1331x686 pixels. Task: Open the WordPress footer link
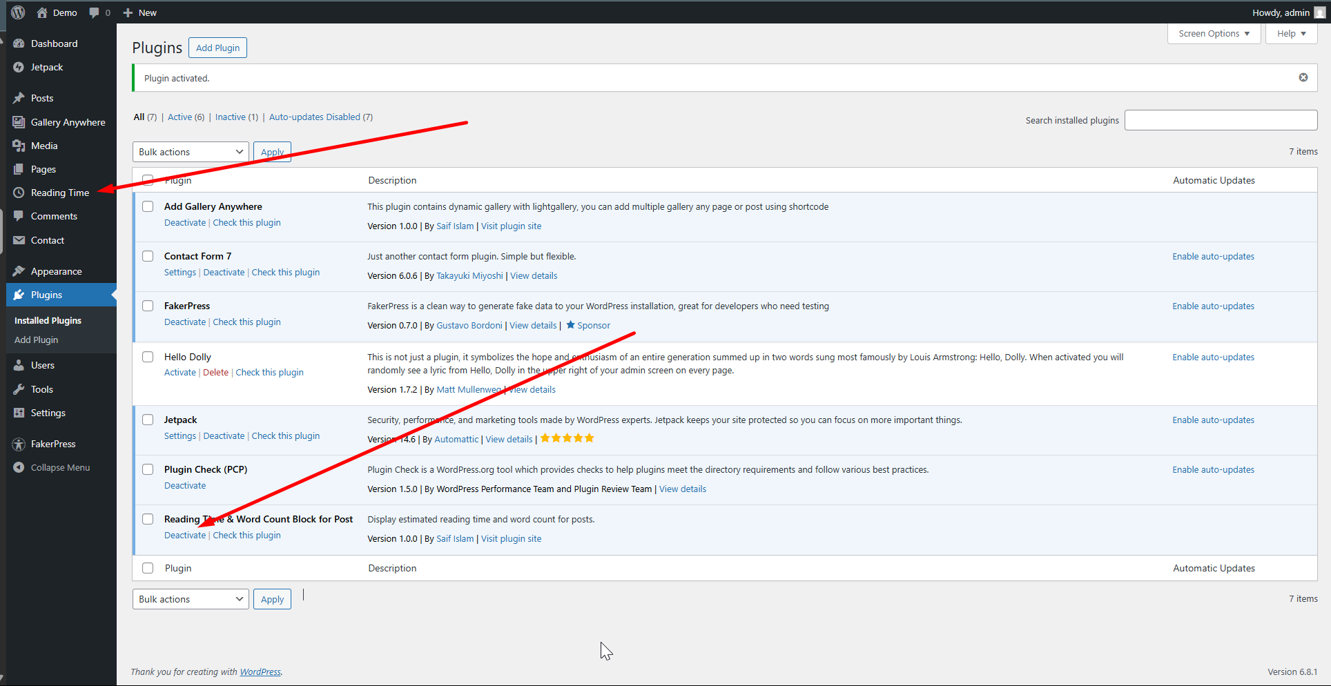260,672
